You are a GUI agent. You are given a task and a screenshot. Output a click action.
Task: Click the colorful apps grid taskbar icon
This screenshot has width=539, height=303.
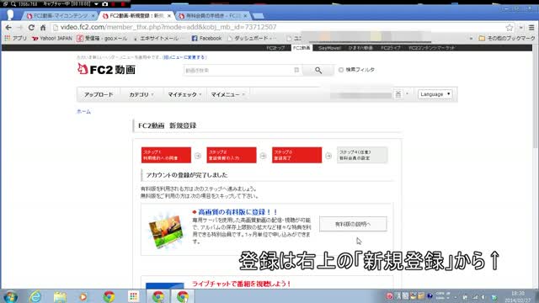tap(133, 296)
